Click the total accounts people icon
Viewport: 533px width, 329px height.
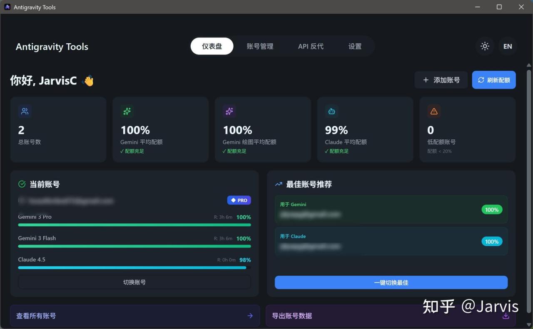coord(25,111)
